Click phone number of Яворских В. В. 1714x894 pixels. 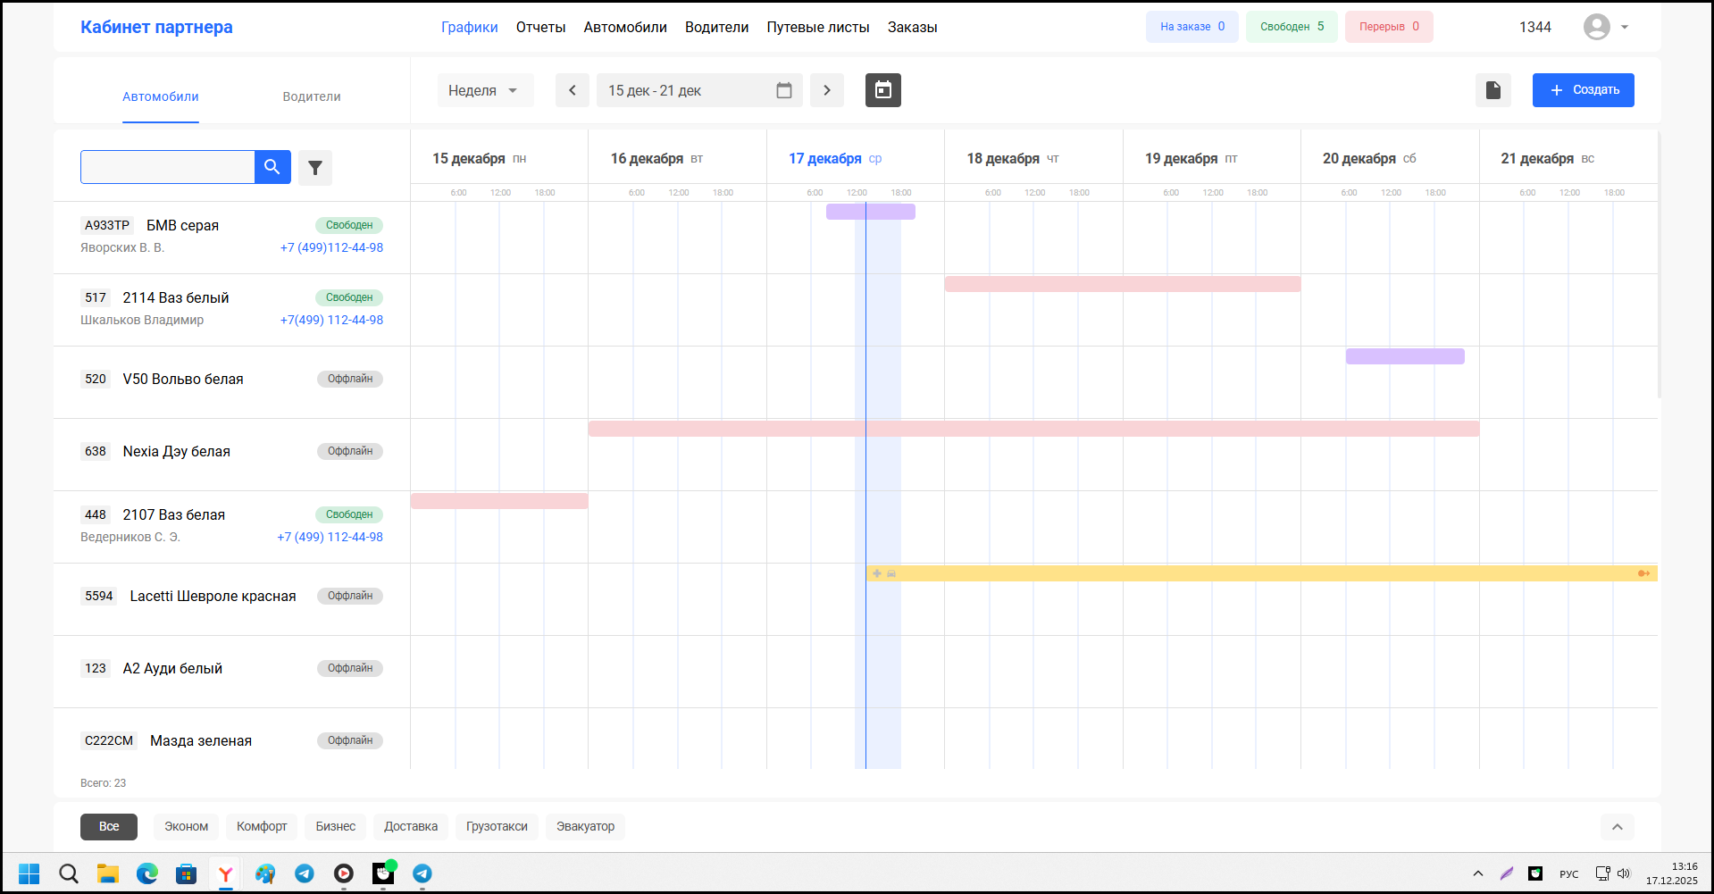(331, 248)
